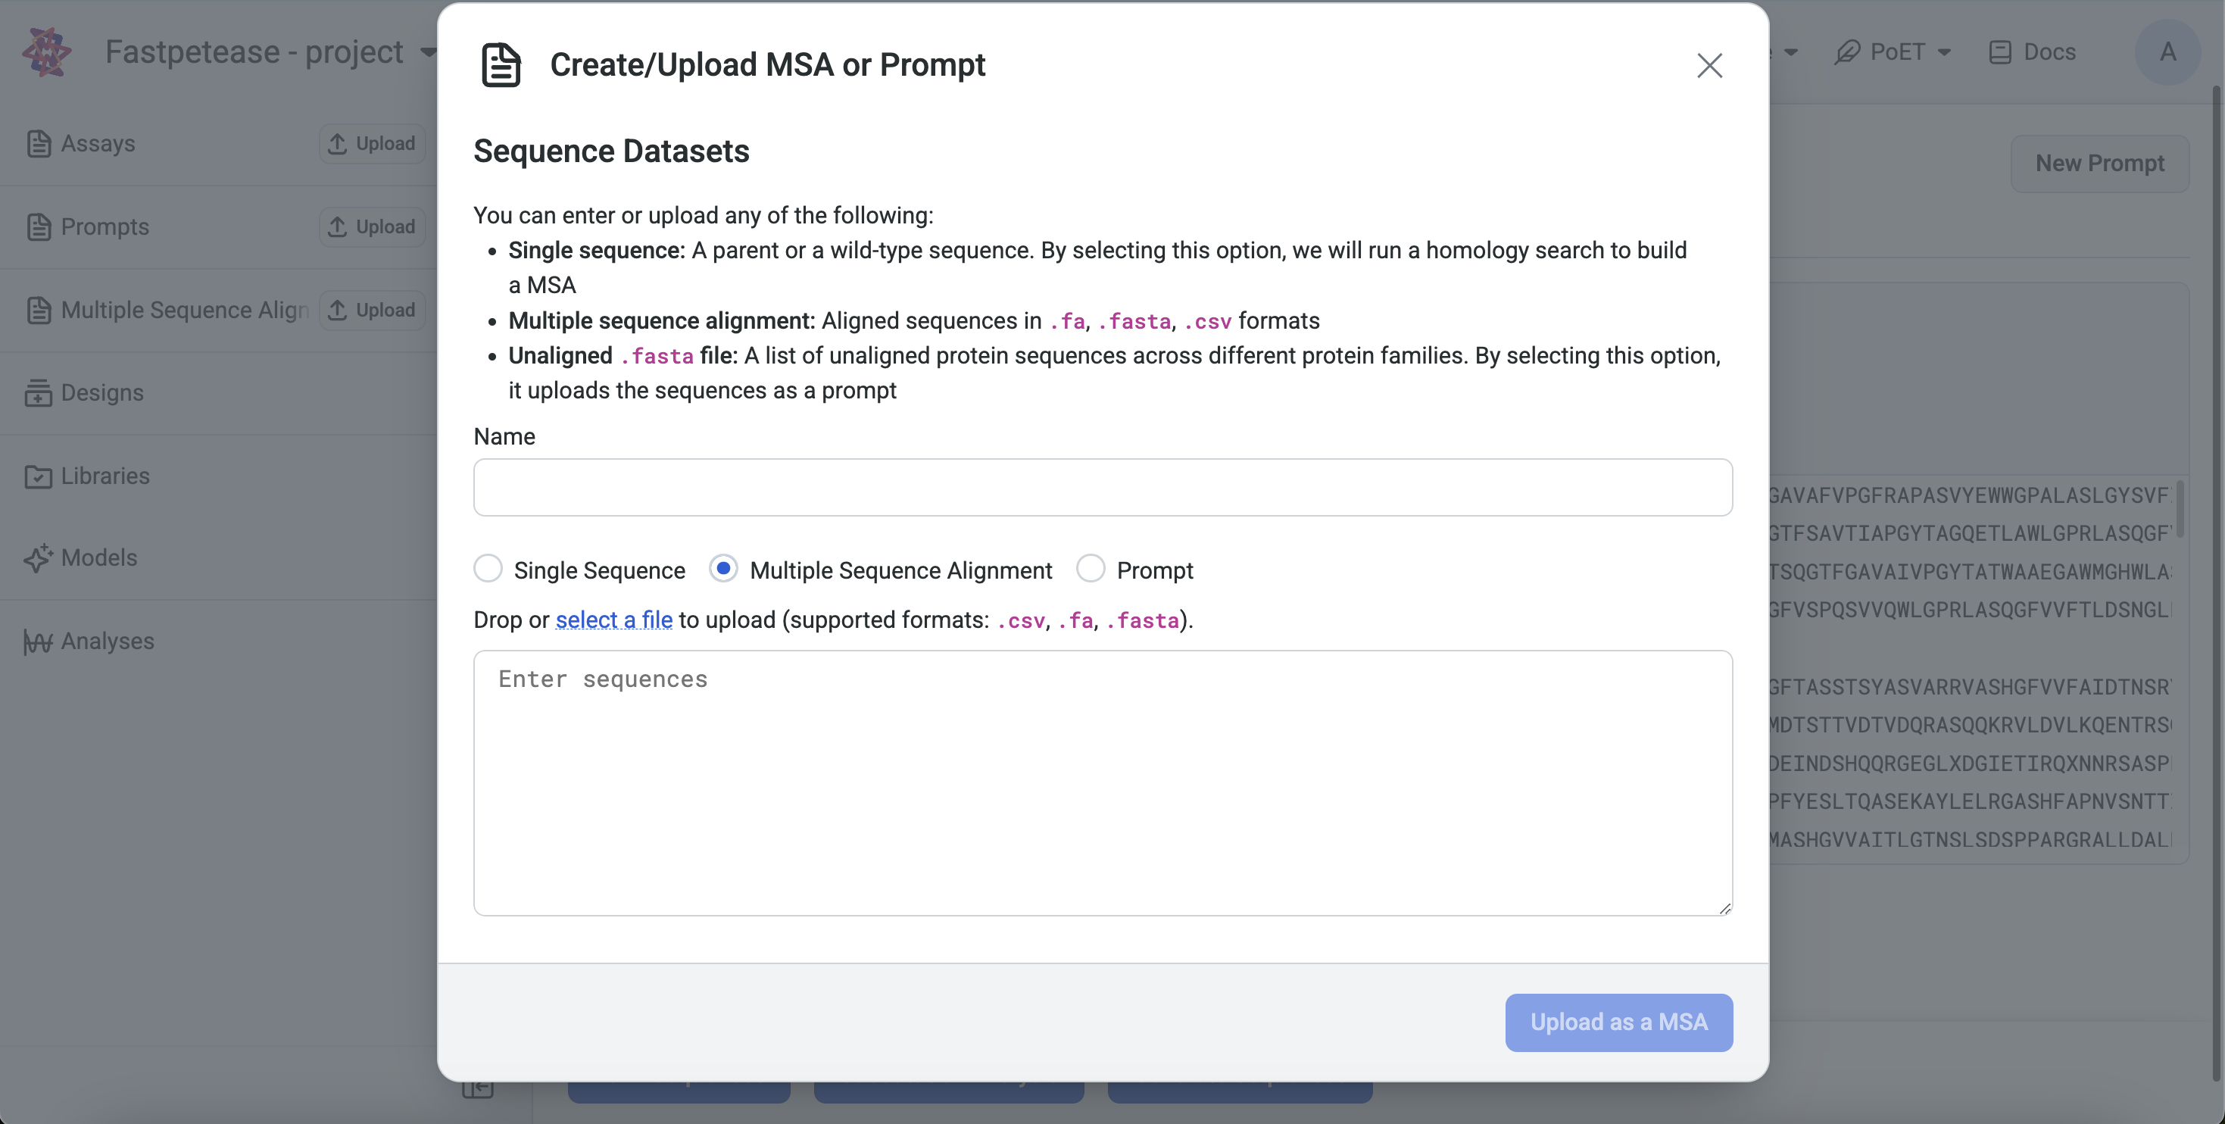Select the Multiple Sequence Alignment radio button
2225x1124 pixels.
tap(725, 570)
